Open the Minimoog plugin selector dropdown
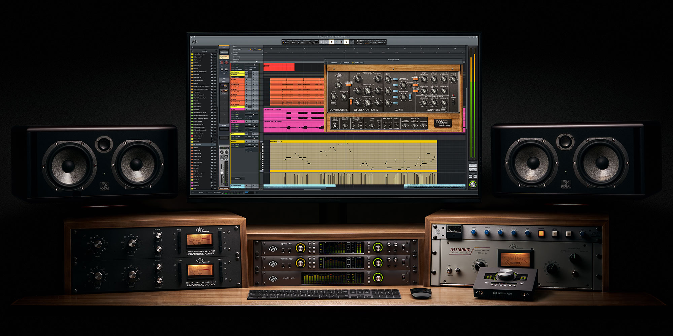This screenshot has height=336, width=673. click(x=335, y=62)
